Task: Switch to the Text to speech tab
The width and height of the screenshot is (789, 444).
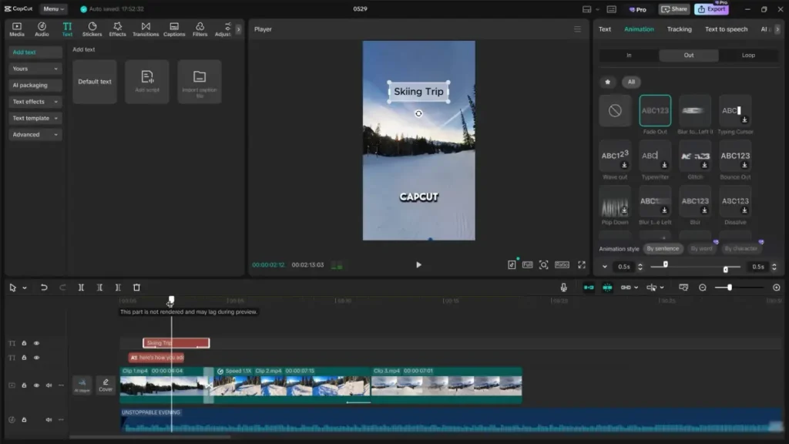Action: [726, 29]
